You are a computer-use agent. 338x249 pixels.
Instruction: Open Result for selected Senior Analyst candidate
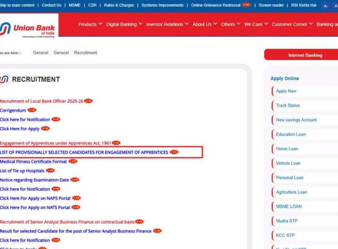(x=76, y=231)
